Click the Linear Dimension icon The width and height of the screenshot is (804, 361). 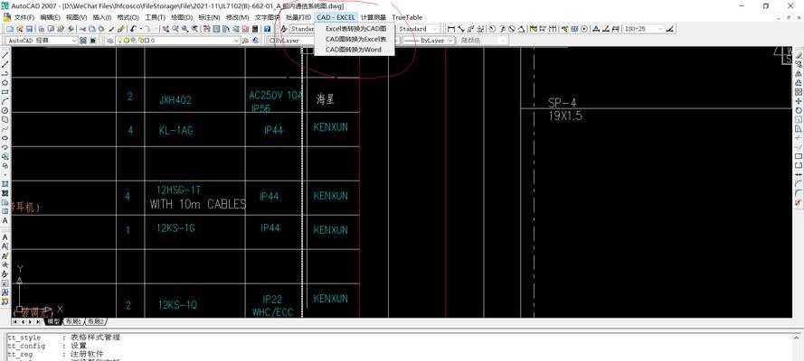451,29
